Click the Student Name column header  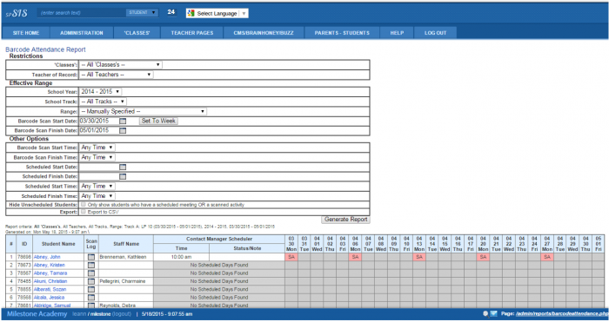coord(58,244)
